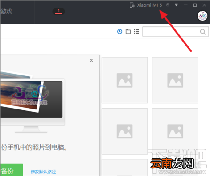Click the connected phone device icon
Screen dimensions: 210x176
(x=132, y=5)
